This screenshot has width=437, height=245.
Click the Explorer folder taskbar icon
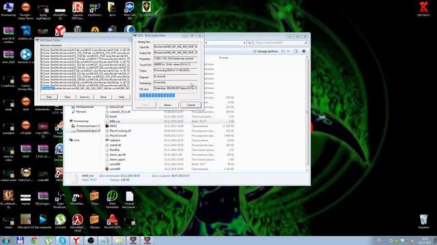tap(119, 240)
